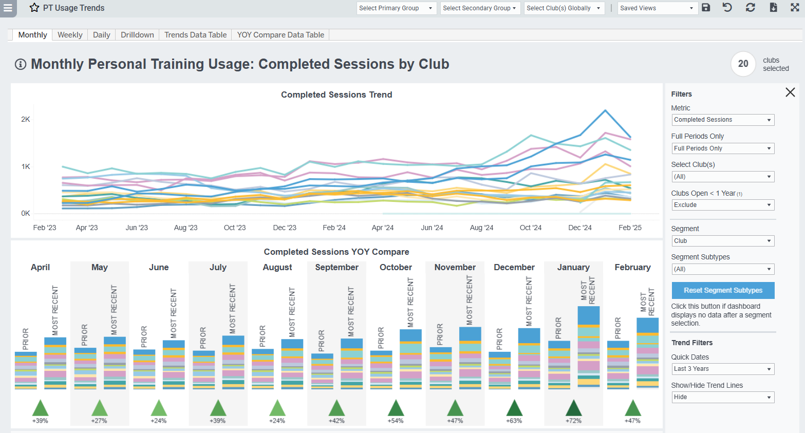The image size is (805, 433).
Task: Enter fullscreen mode using the expand arrows icon
Action: point(795,8)
